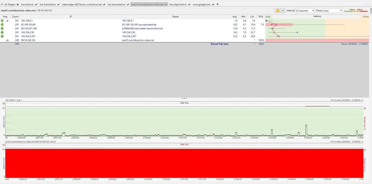Click checkmark on dus01.contribute.live-video.net tab
372x184 pixels.
166,4
